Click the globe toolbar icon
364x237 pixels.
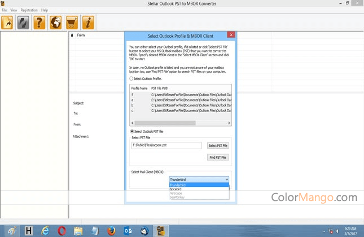tap(56, 23)
